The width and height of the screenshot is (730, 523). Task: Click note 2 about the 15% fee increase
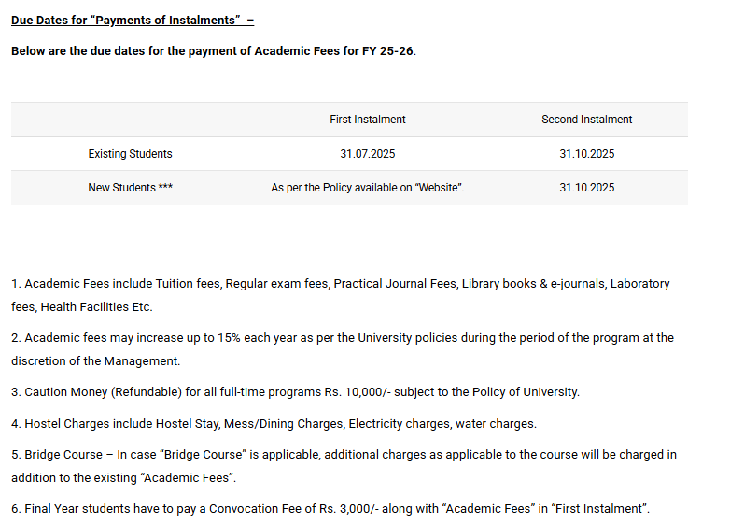(x=342, y=337)
